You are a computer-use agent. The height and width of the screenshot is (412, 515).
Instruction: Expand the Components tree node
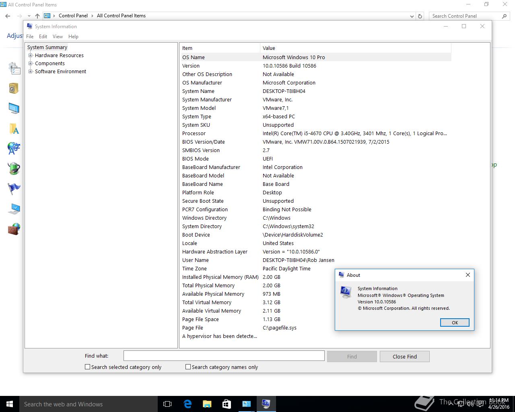pyautogui.click(x=30, y=64)
